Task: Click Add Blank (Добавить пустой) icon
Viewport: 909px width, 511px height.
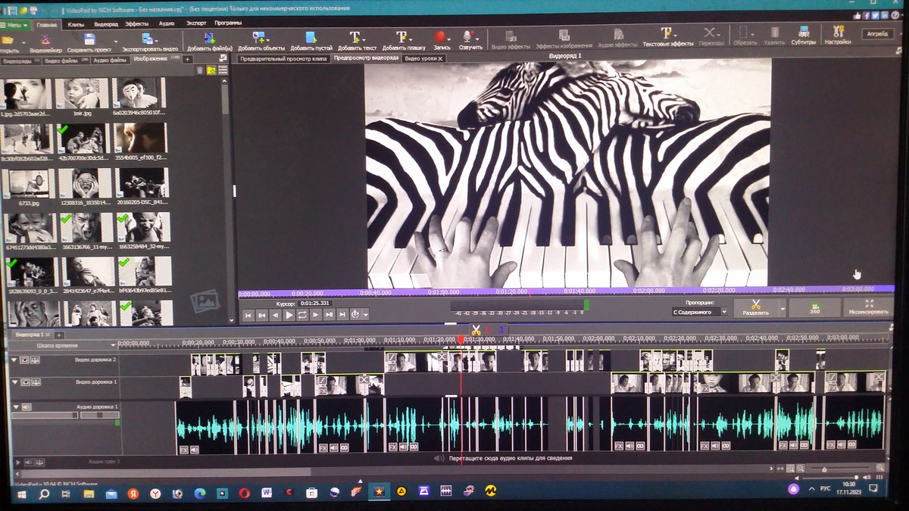Action: pyautogui.click(x=311, y=37)
